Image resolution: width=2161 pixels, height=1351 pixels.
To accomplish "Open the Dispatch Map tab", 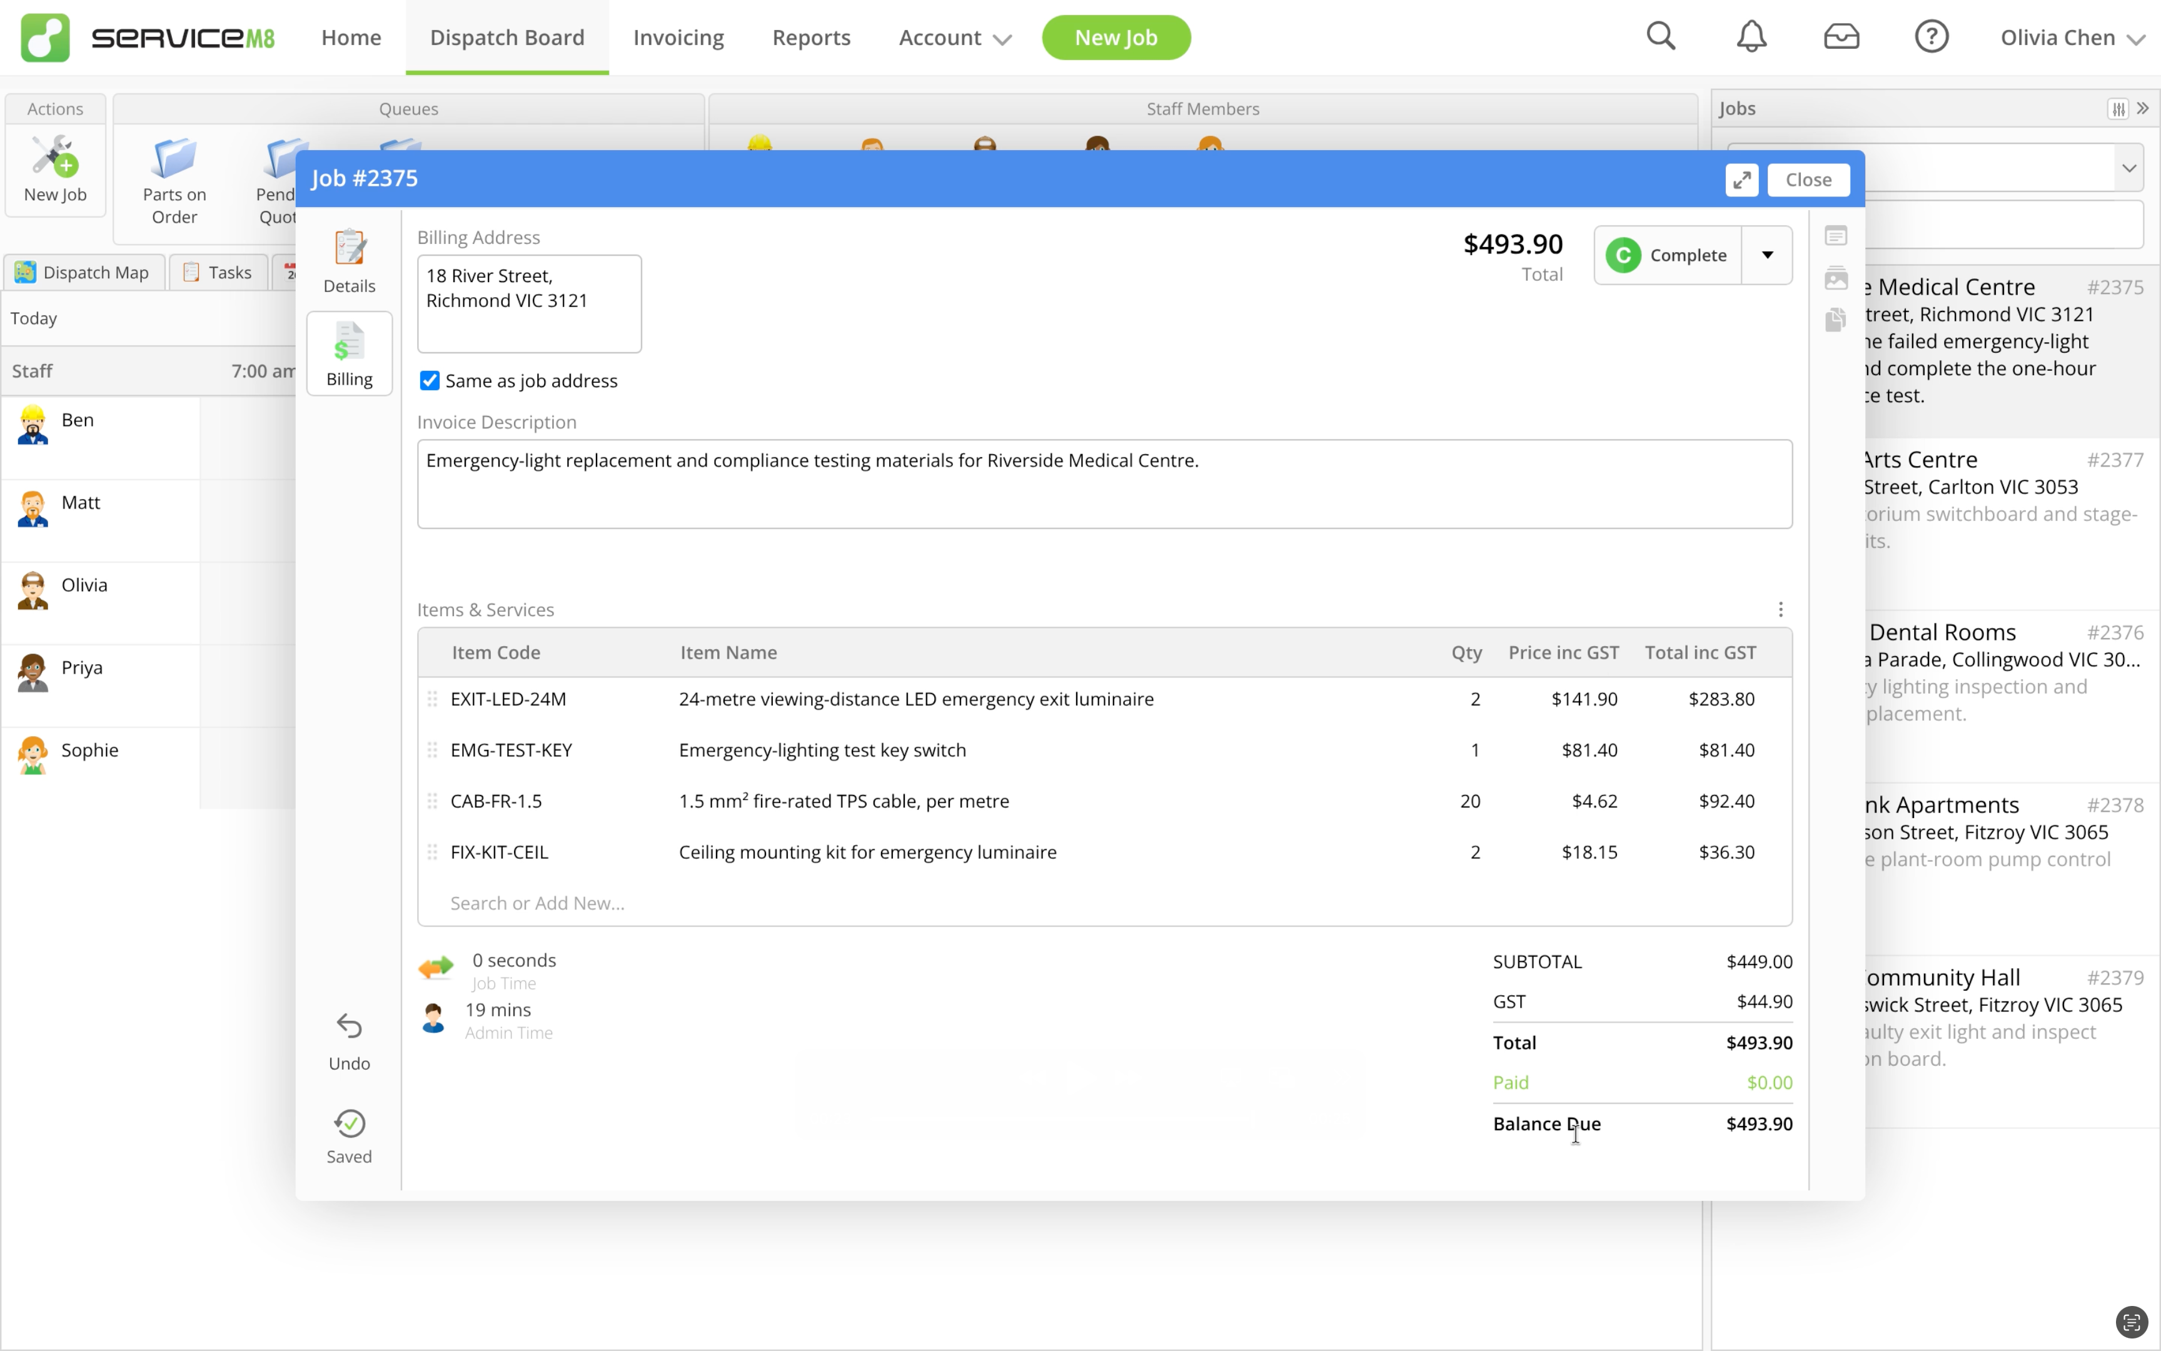I will point(83,273).
